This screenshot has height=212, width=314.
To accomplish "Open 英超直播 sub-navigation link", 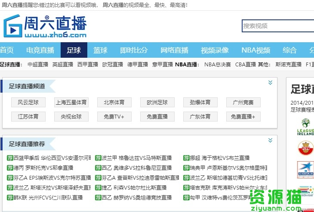I will tap(63, 64).
